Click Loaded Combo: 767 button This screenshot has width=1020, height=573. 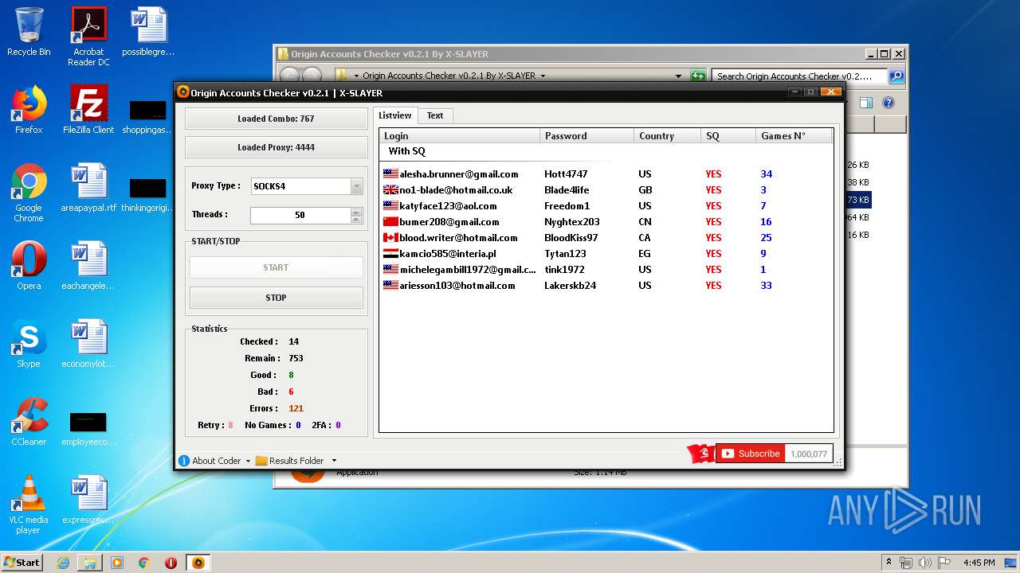[276, 119]
